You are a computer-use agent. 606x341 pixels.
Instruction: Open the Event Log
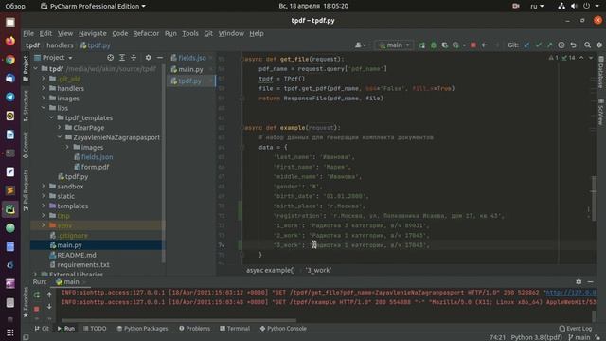click(576, 329)
